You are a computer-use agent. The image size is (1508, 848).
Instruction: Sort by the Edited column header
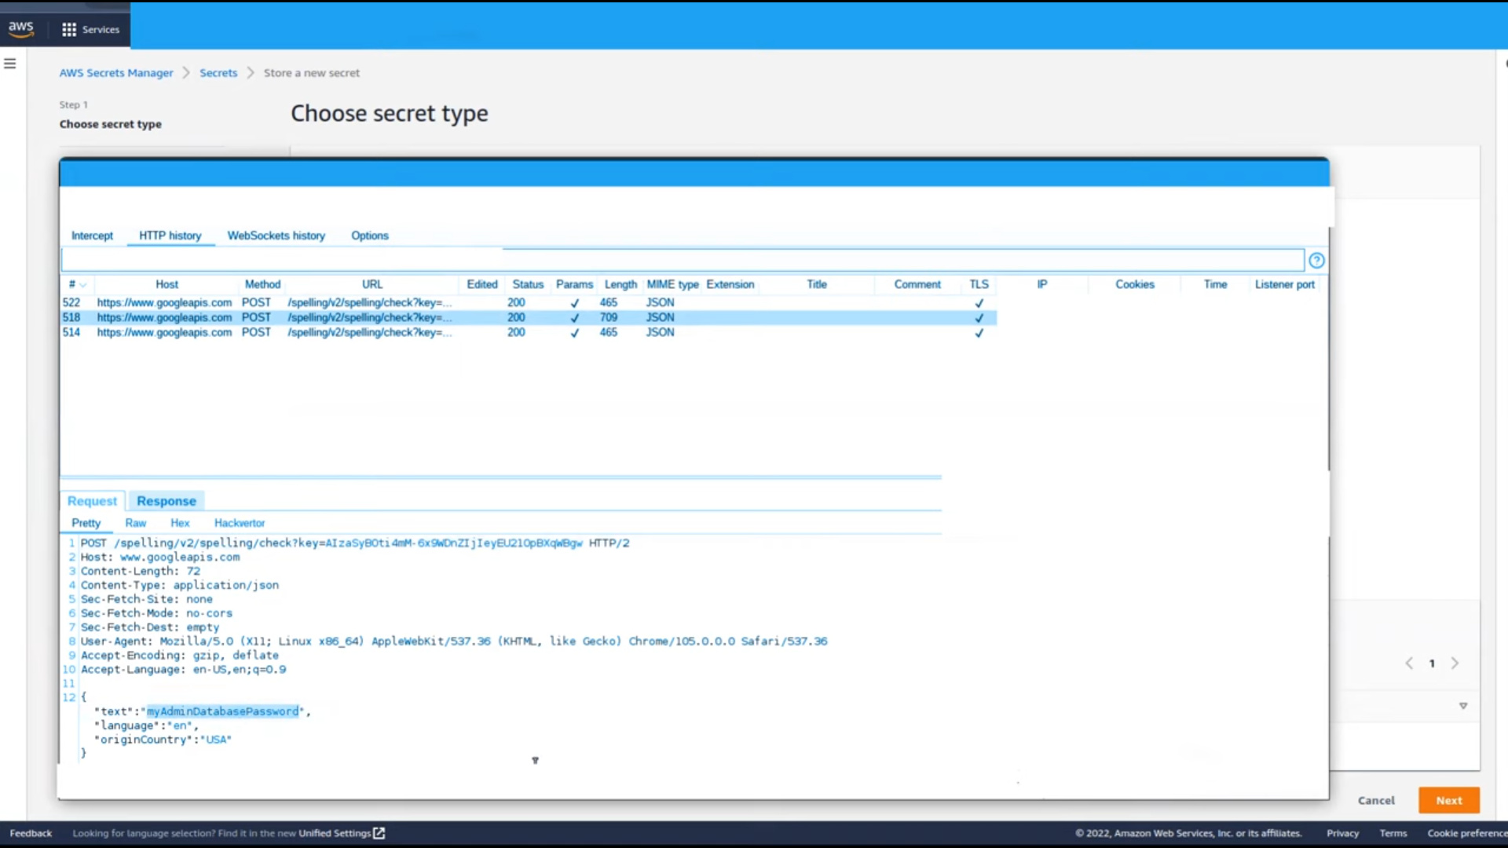[482, 284]
